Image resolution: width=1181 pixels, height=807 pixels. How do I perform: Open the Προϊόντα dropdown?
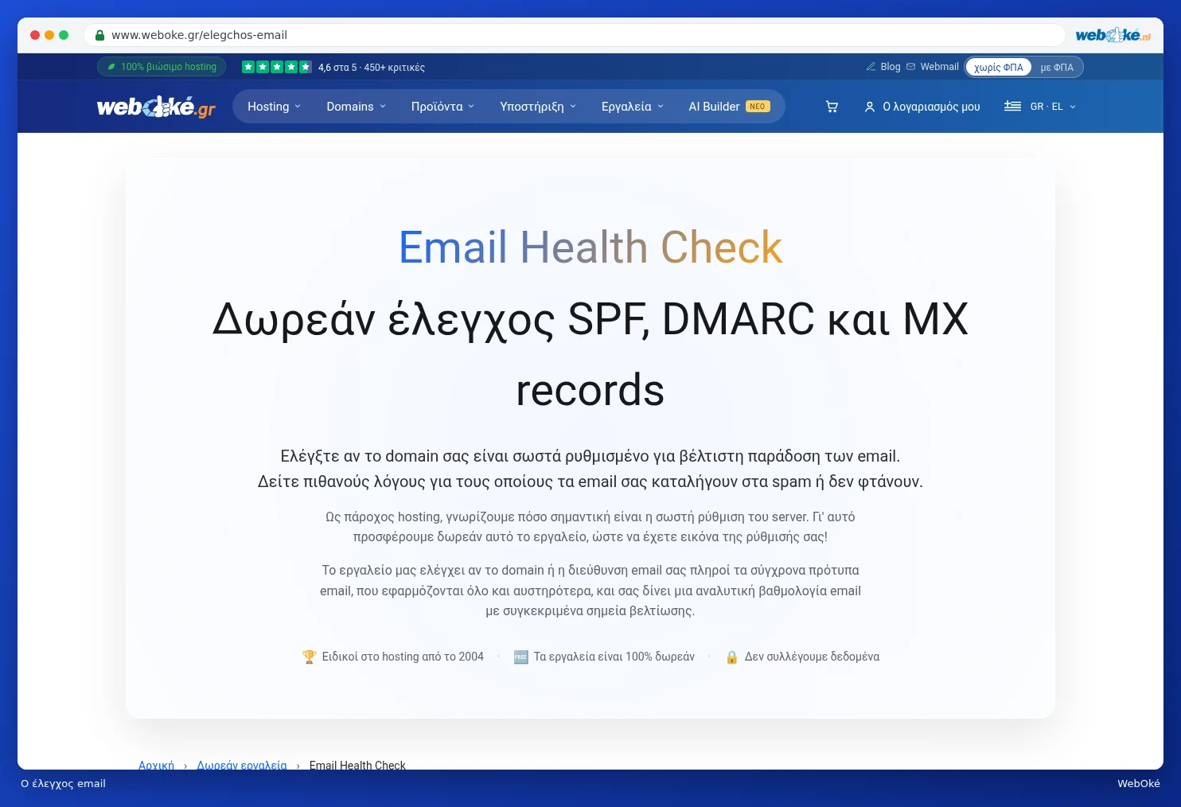click(442, 107)
